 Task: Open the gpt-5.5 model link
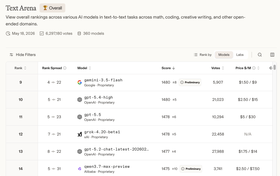[x=93, y=115]
